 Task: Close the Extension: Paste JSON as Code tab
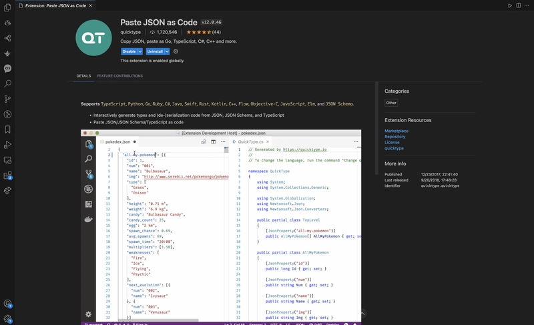coord(90,6)
